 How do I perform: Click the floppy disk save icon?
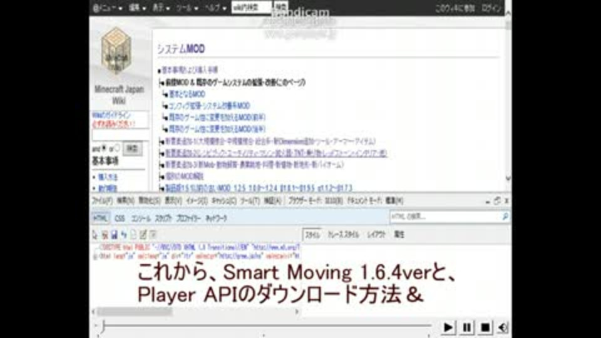pyautogui.click(x=114, y=235)
